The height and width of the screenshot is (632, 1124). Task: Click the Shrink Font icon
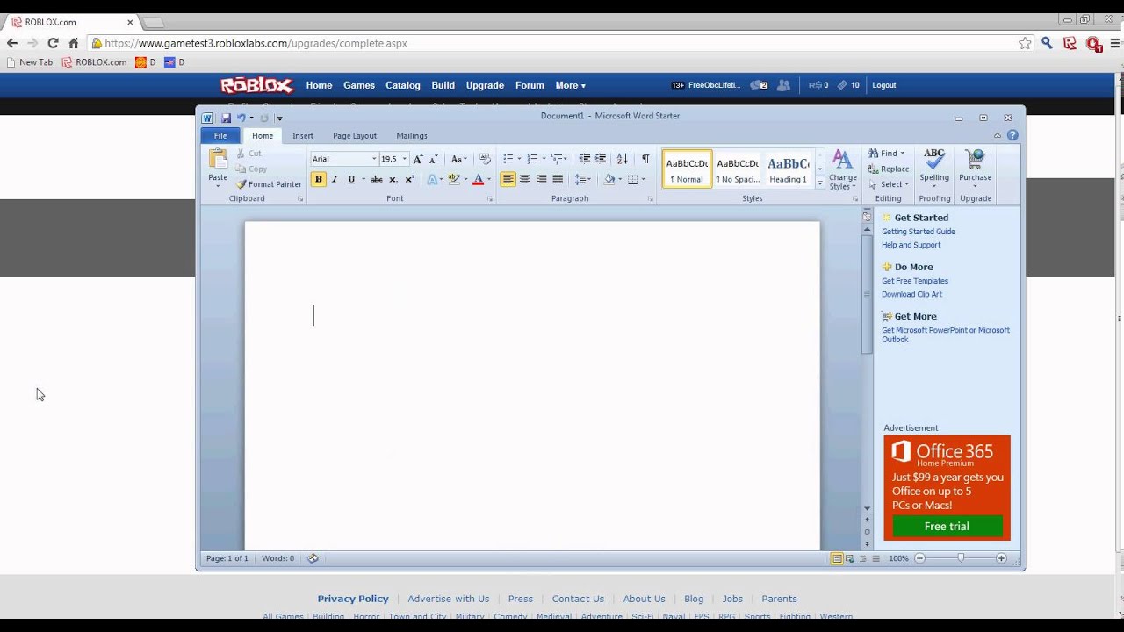click(x=433, y=159)
